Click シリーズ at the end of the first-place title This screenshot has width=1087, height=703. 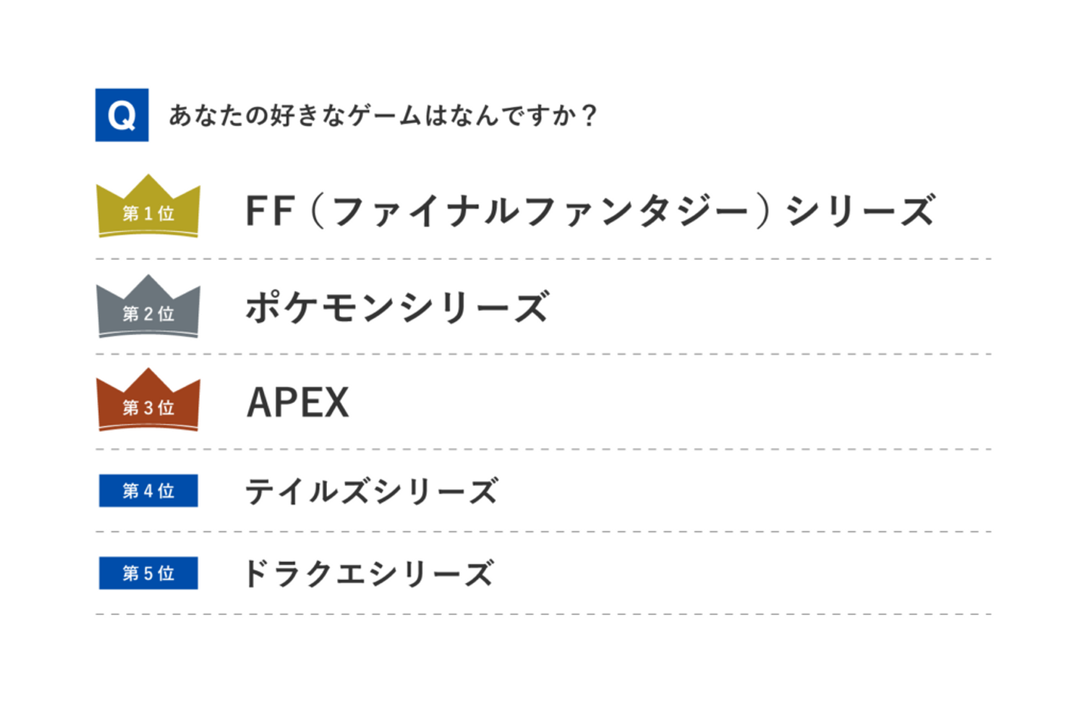[x=861, y=210]
